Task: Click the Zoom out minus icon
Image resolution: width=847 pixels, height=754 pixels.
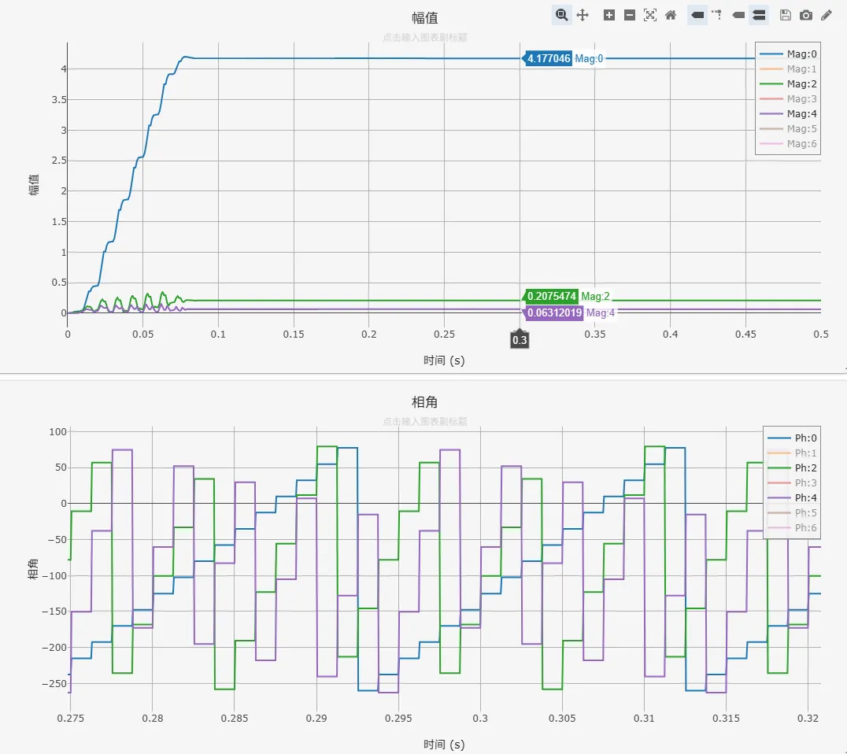Action: (630, 15)
